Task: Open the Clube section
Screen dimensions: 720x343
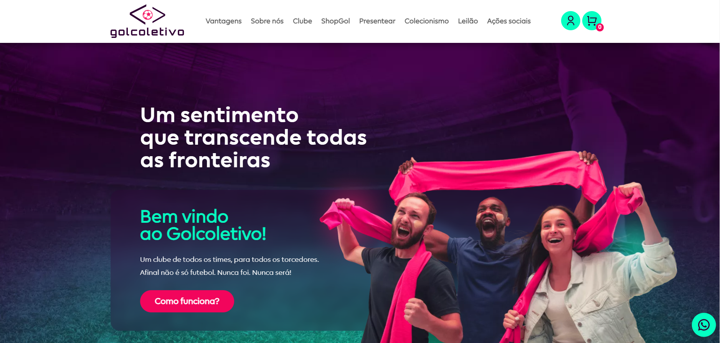Action: click(302, 21)
